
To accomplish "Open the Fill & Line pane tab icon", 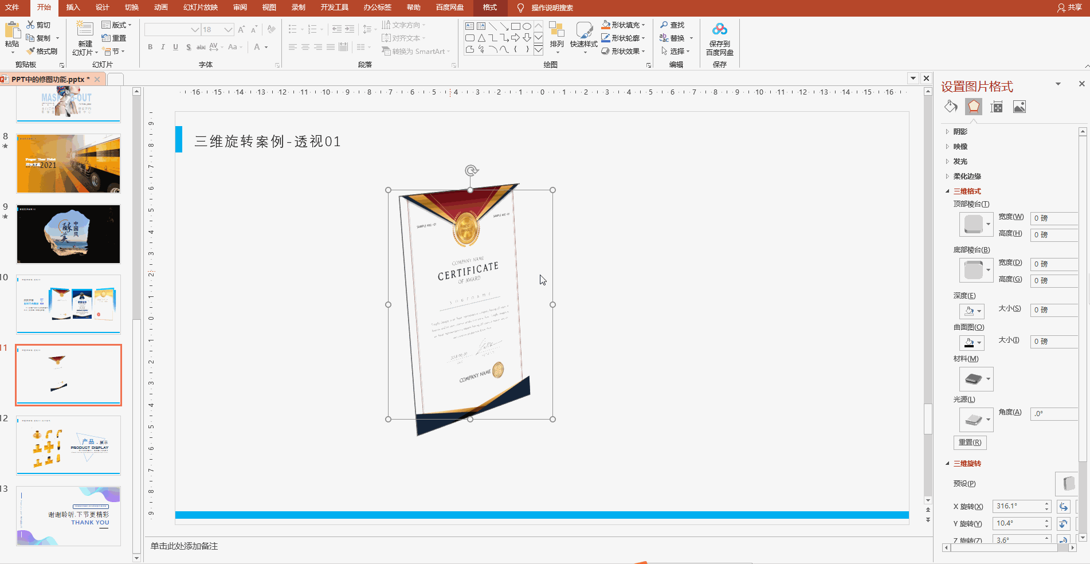I will point(951,107).
